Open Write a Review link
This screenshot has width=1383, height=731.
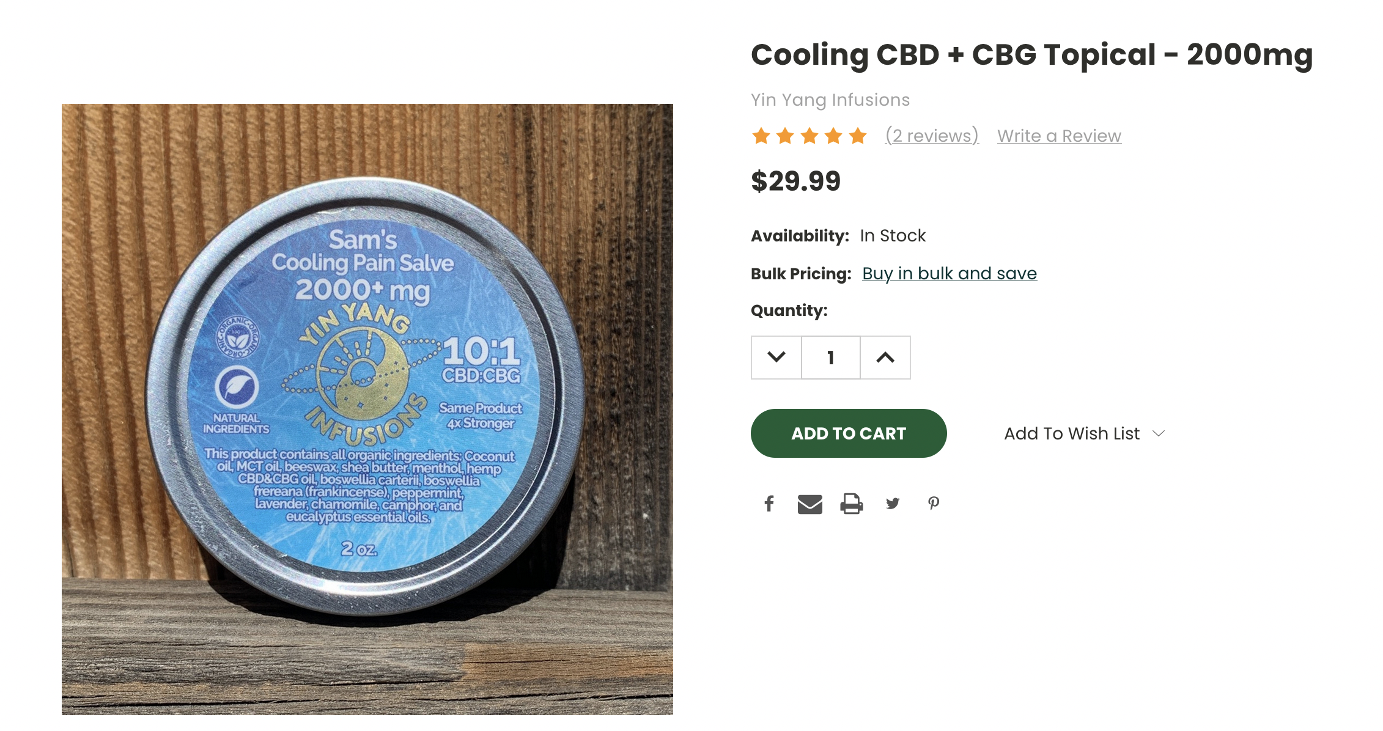pos(1059,136)
